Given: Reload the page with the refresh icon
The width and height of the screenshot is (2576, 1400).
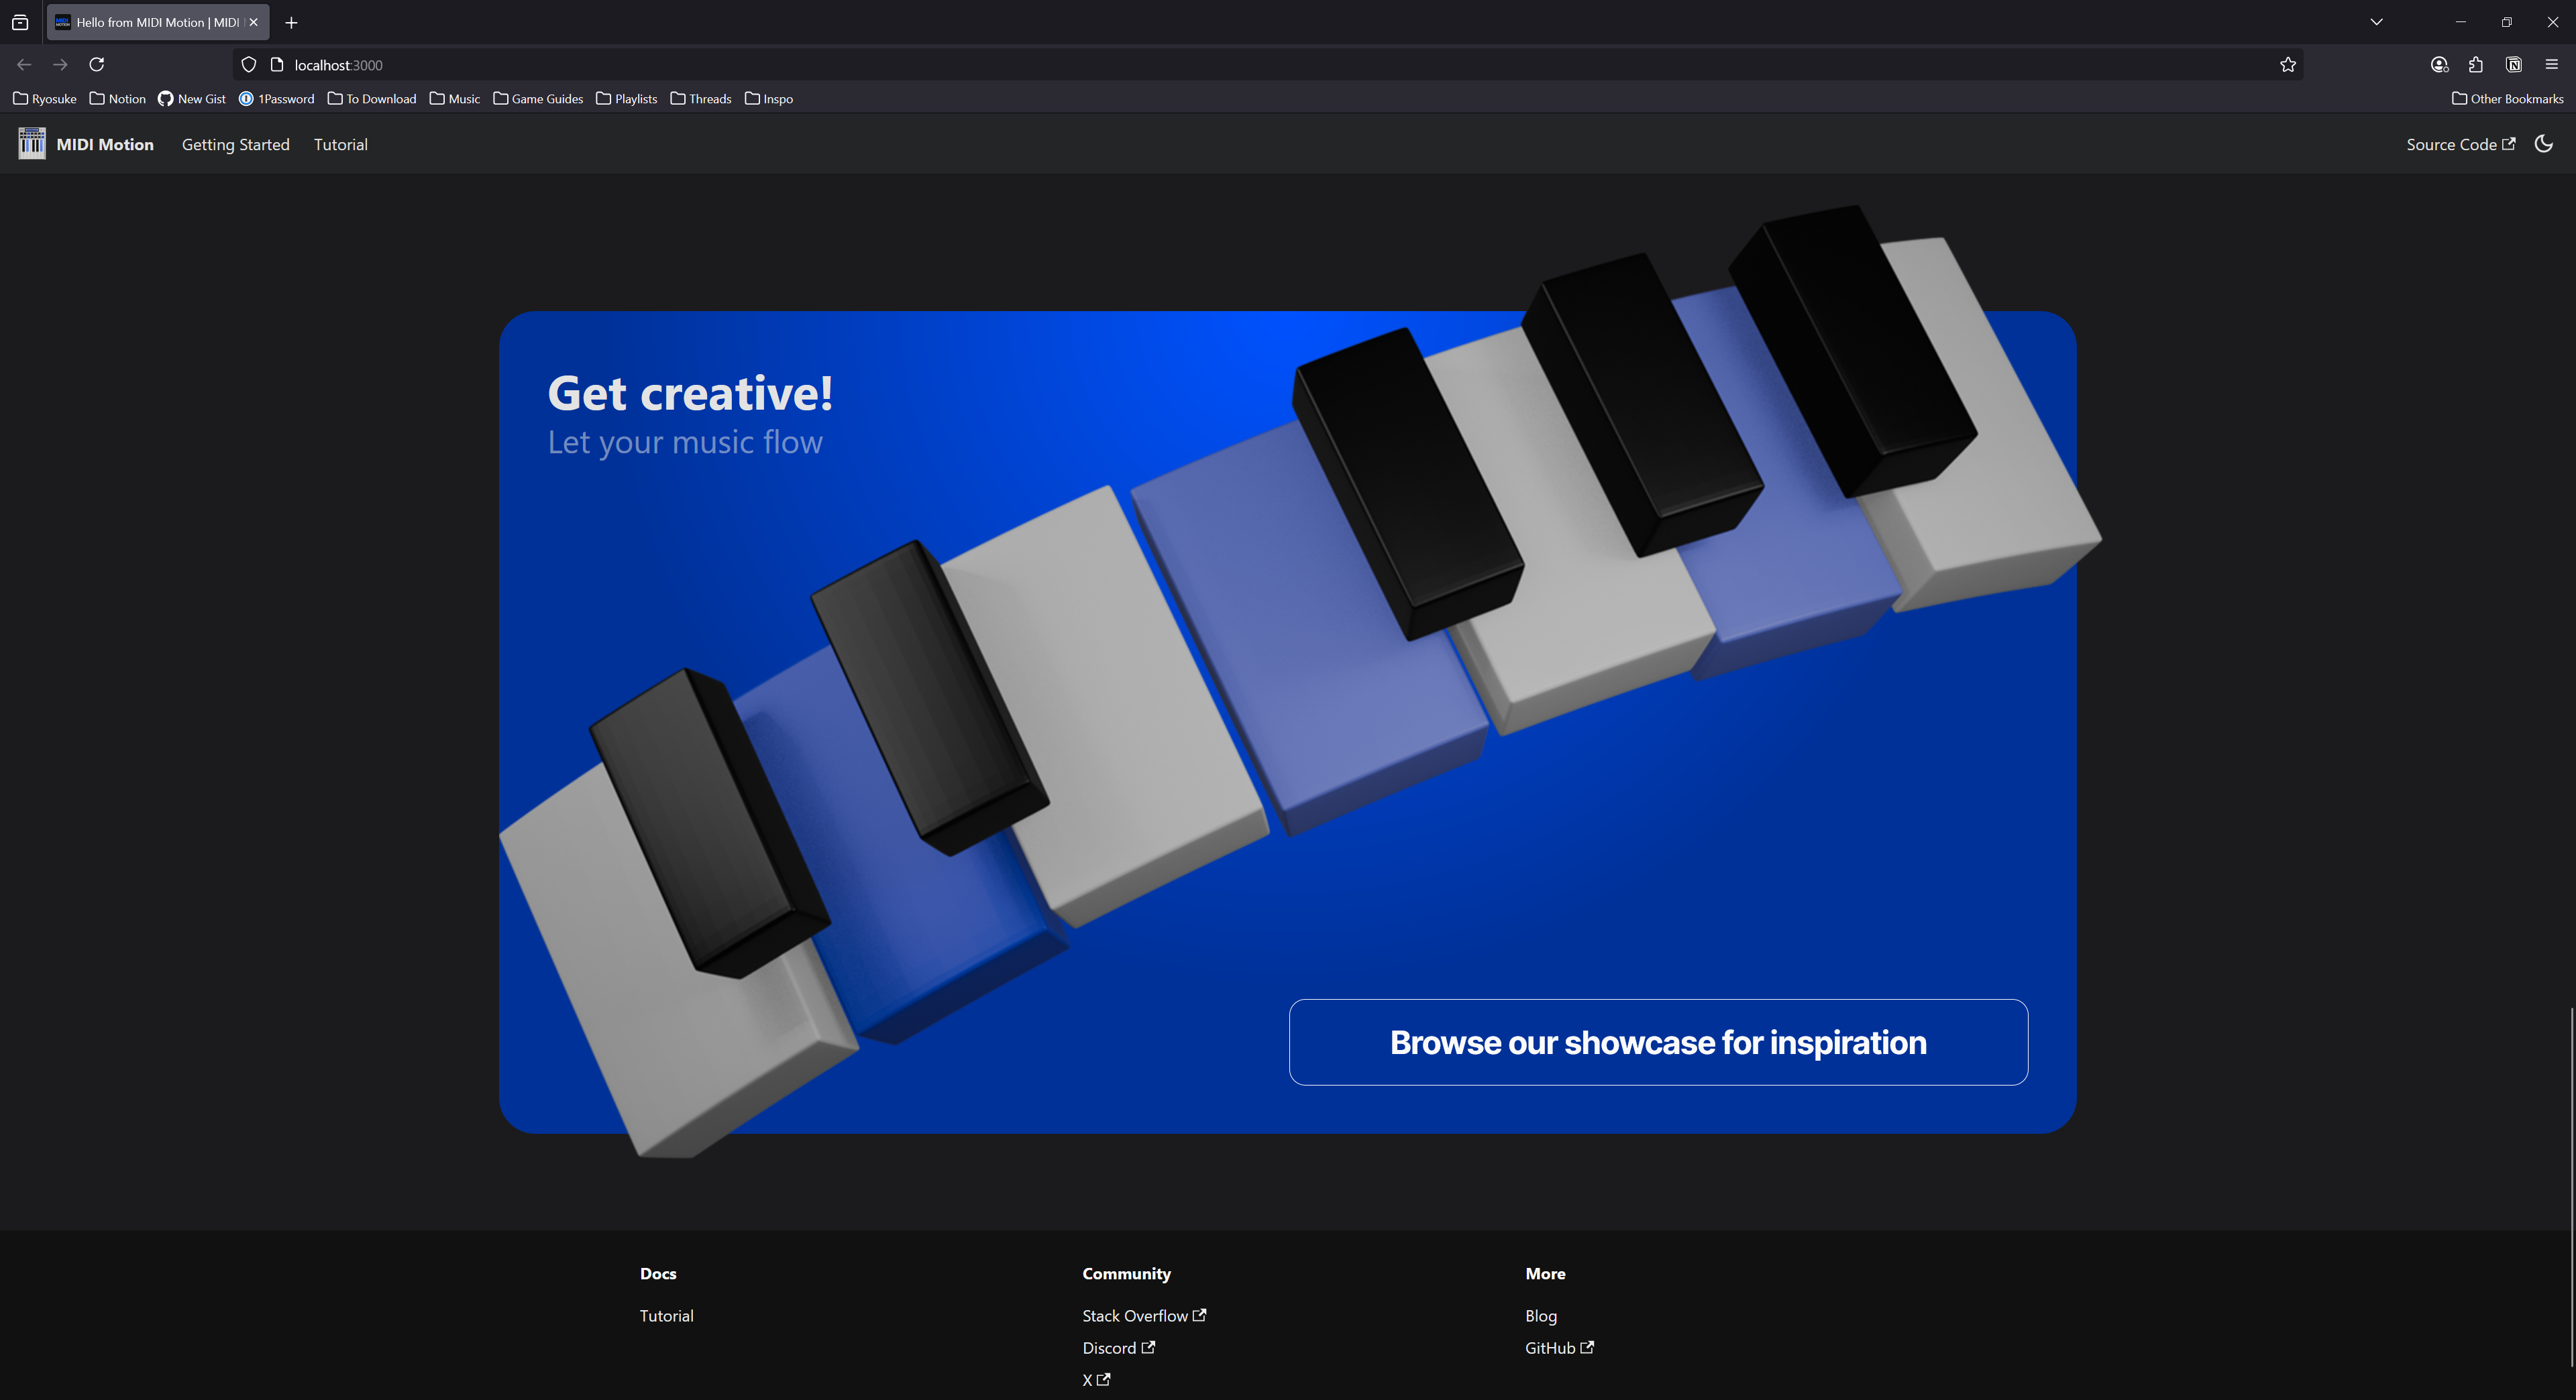Looking at the screenshot, I should (x=97, y=65).
